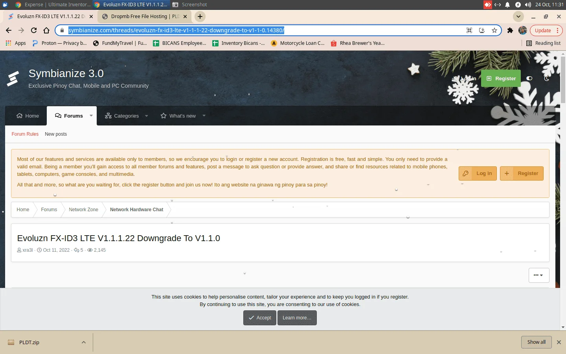Accept the cookies notice
This screenshot has height=354, width=566.
click(260, 318)
